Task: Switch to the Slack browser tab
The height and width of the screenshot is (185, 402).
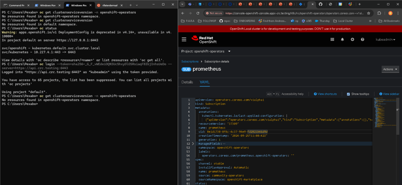Action: pyautogui.click(x=350, y=4)
